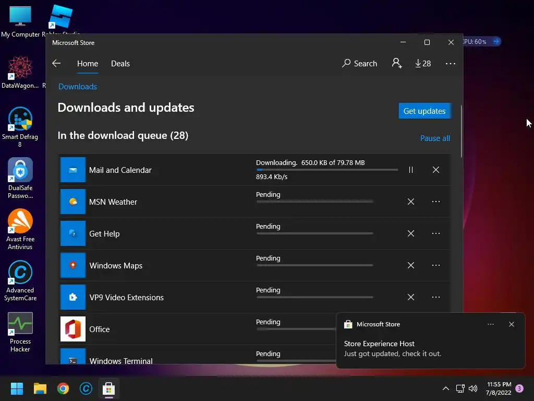Open Search in Microsoft Store

pyautogui.click(x=360, y=63)
